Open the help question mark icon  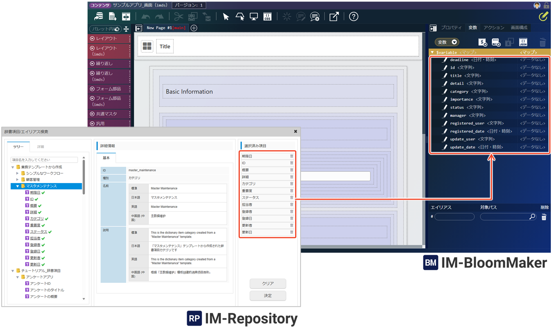click(x=353, y=17)
